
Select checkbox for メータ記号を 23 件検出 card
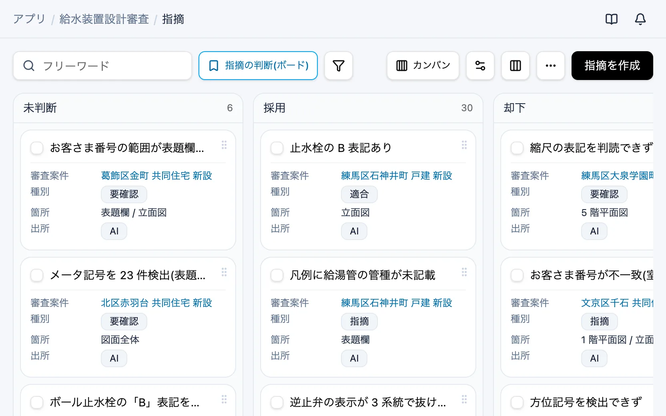pos(37,275)
